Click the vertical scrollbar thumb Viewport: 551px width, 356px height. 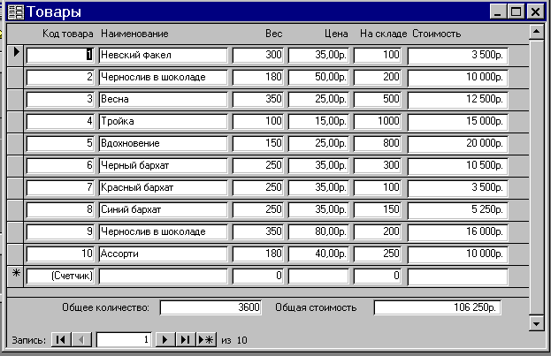point(537,177)
